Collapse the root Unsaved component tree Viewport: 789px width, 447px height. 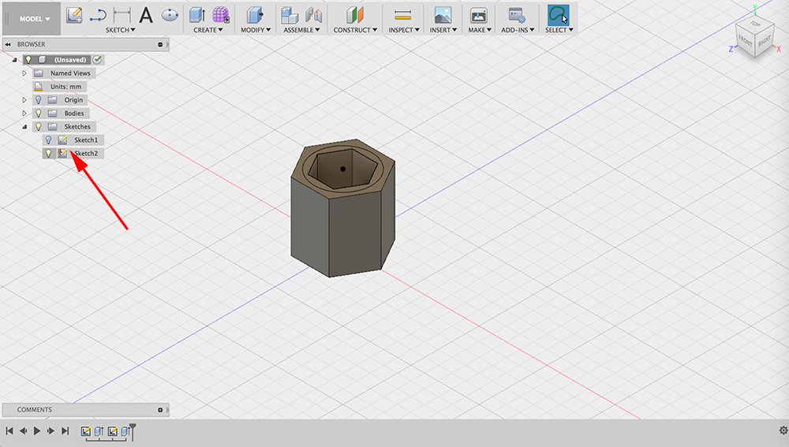point(14,60)
